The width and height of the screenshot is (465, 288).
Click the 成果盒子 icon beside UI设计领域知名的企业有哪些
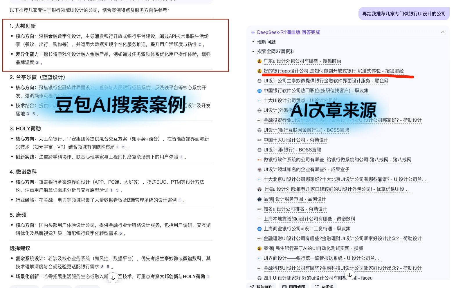point(259,169)
